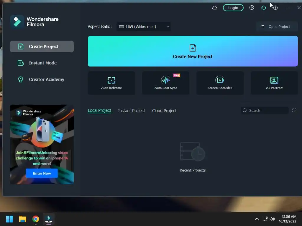Open File Explorer from taskbar
302x226 pixels.
pyautogui.click(x=22, y=219)
